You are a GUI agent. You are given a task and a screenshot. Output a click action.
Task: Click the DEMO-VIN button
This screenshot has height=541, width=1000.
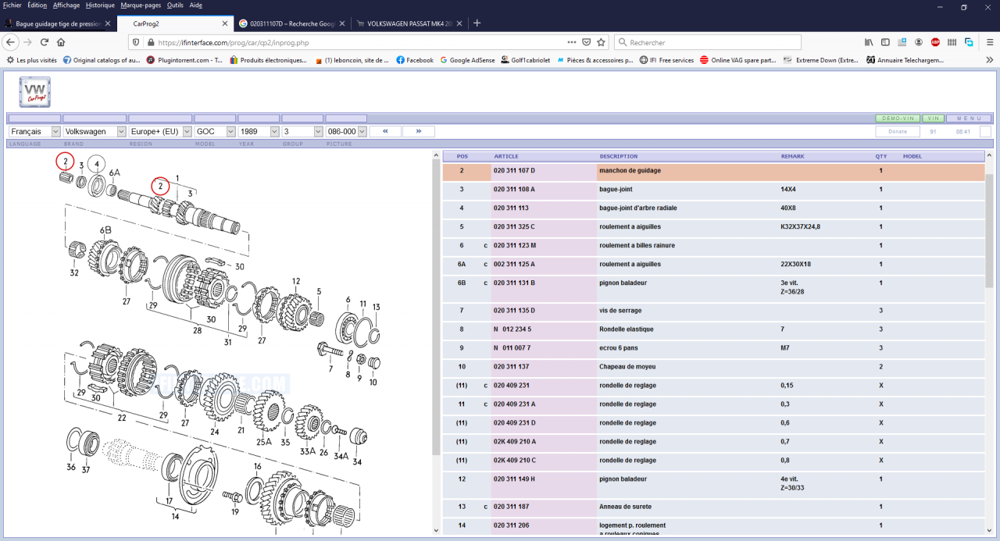point(898,119)
